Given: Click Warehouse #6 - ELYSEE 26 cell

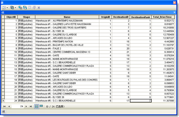Looking at the screenshot, I should coord(67,97).
